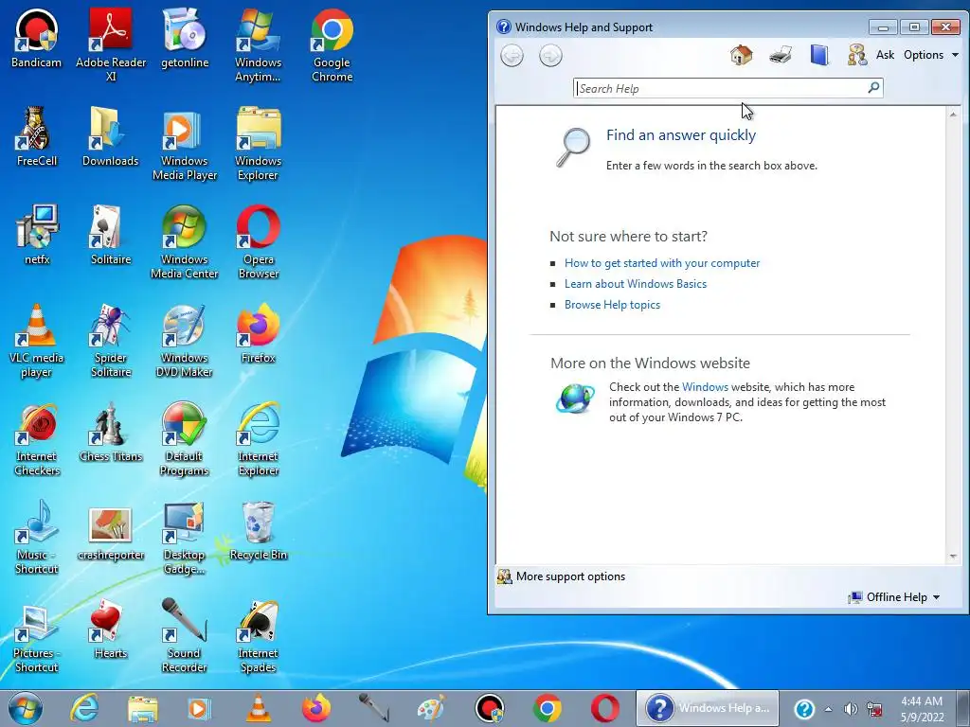Open Paint palette icon in taskbar
Screen dimensions: 970x727
[x=431, y=708]
